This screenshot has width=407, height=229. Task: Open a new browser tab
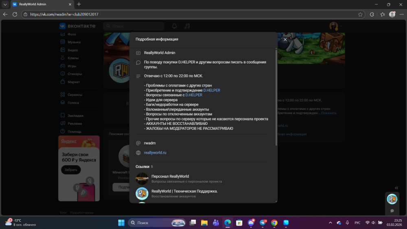point(79,4)
